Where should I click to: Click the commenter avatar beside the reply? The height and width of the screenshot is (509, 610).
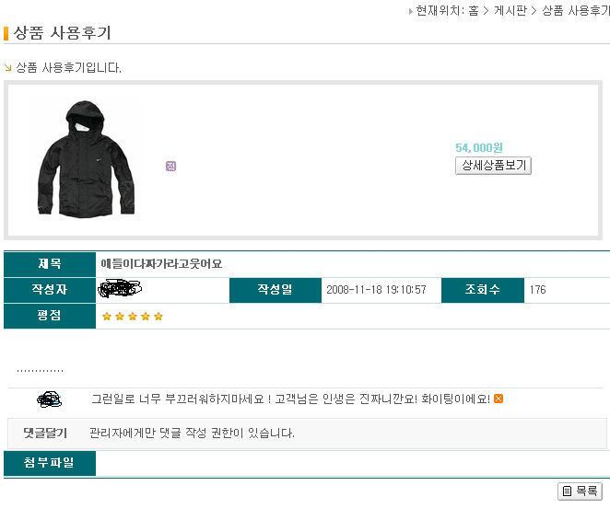pos(49,399)
